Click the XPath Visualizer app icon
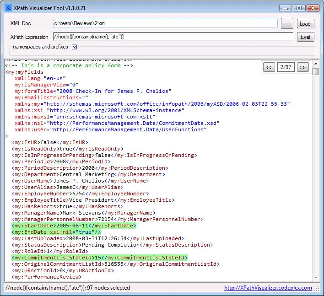This screenshot has width=324, height=296. (8, 8)
